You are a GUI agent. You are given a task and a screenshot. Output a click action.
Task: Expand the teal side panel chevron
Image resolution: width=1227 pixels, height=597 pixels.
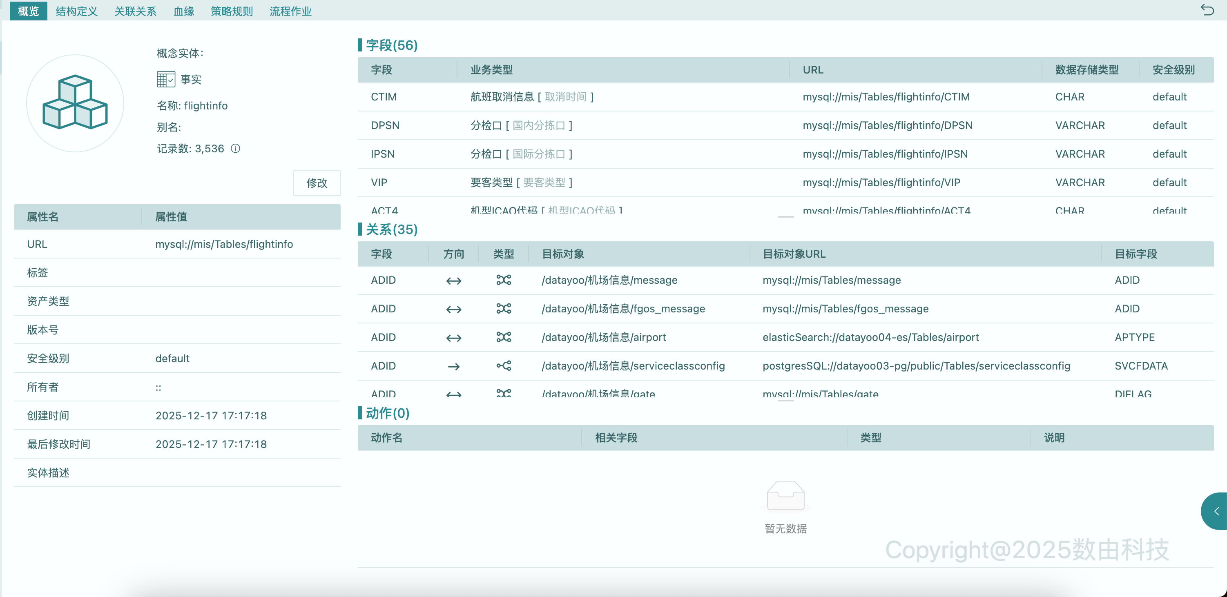(1216, 511)
